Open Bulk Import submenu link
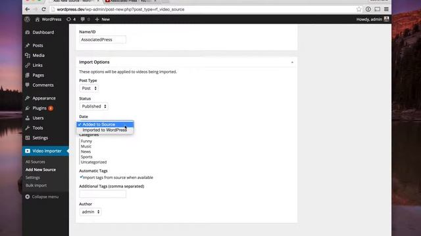This screenshot has width=421, height=236. [36, 186]
